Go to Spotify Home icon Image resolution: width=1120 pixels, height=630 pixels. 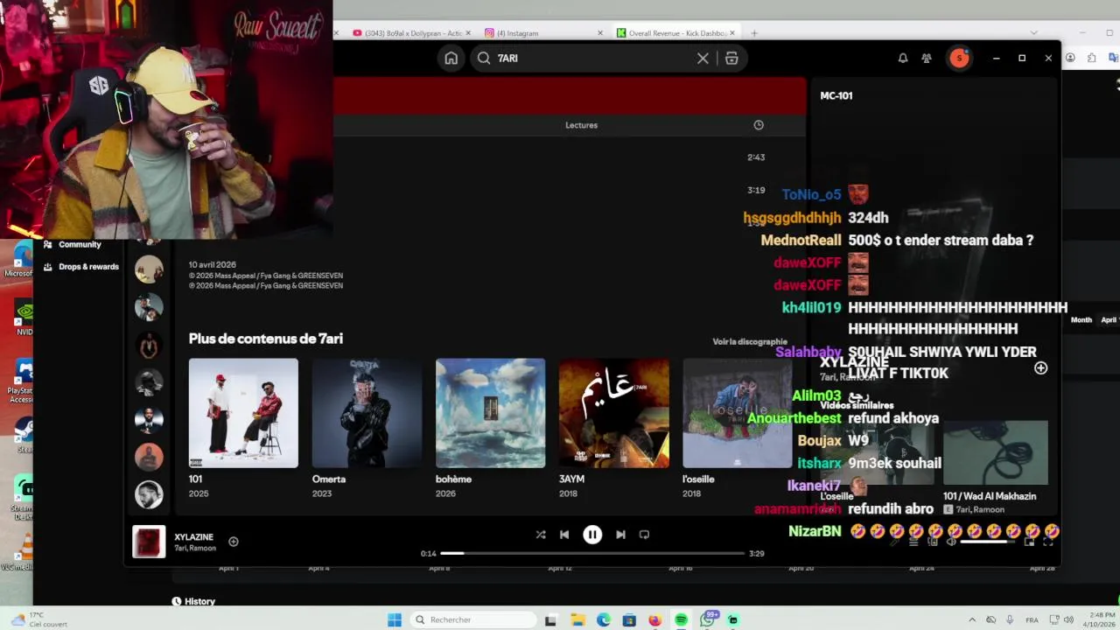point(451,58)
